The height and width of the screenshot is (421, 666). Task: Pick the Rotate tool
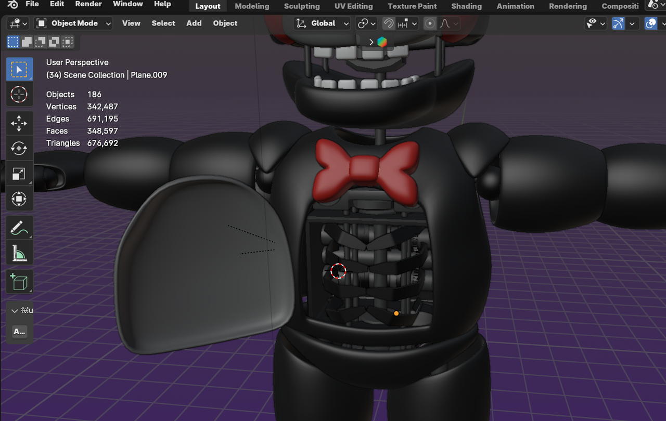coord(19,149)
